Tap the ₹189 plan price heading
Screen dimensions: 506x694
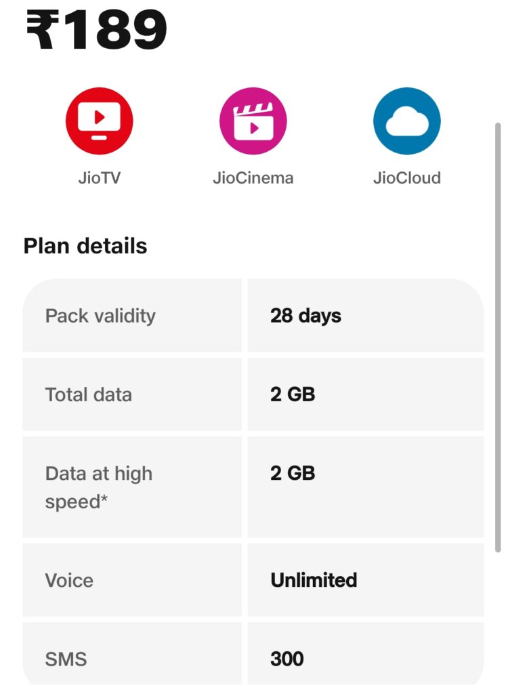click(x=97, y=30)
